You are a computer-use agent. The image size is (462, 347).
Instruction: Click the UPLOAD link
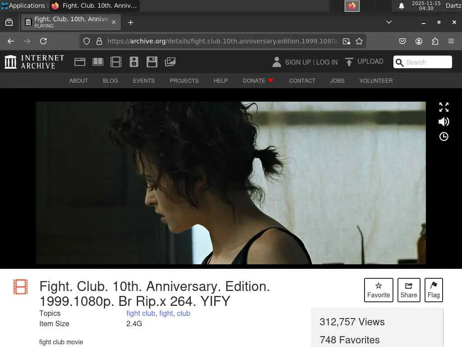click(370, 61)
